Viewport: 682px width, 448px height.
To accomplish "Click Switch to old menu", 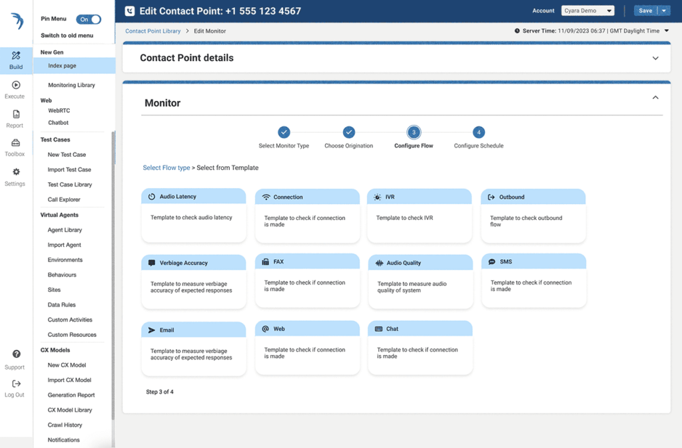I will pyautogui.click(x=67, y=36).
